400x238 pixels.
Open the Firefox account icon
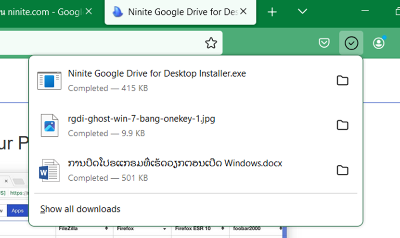click(x=379, y=43)
